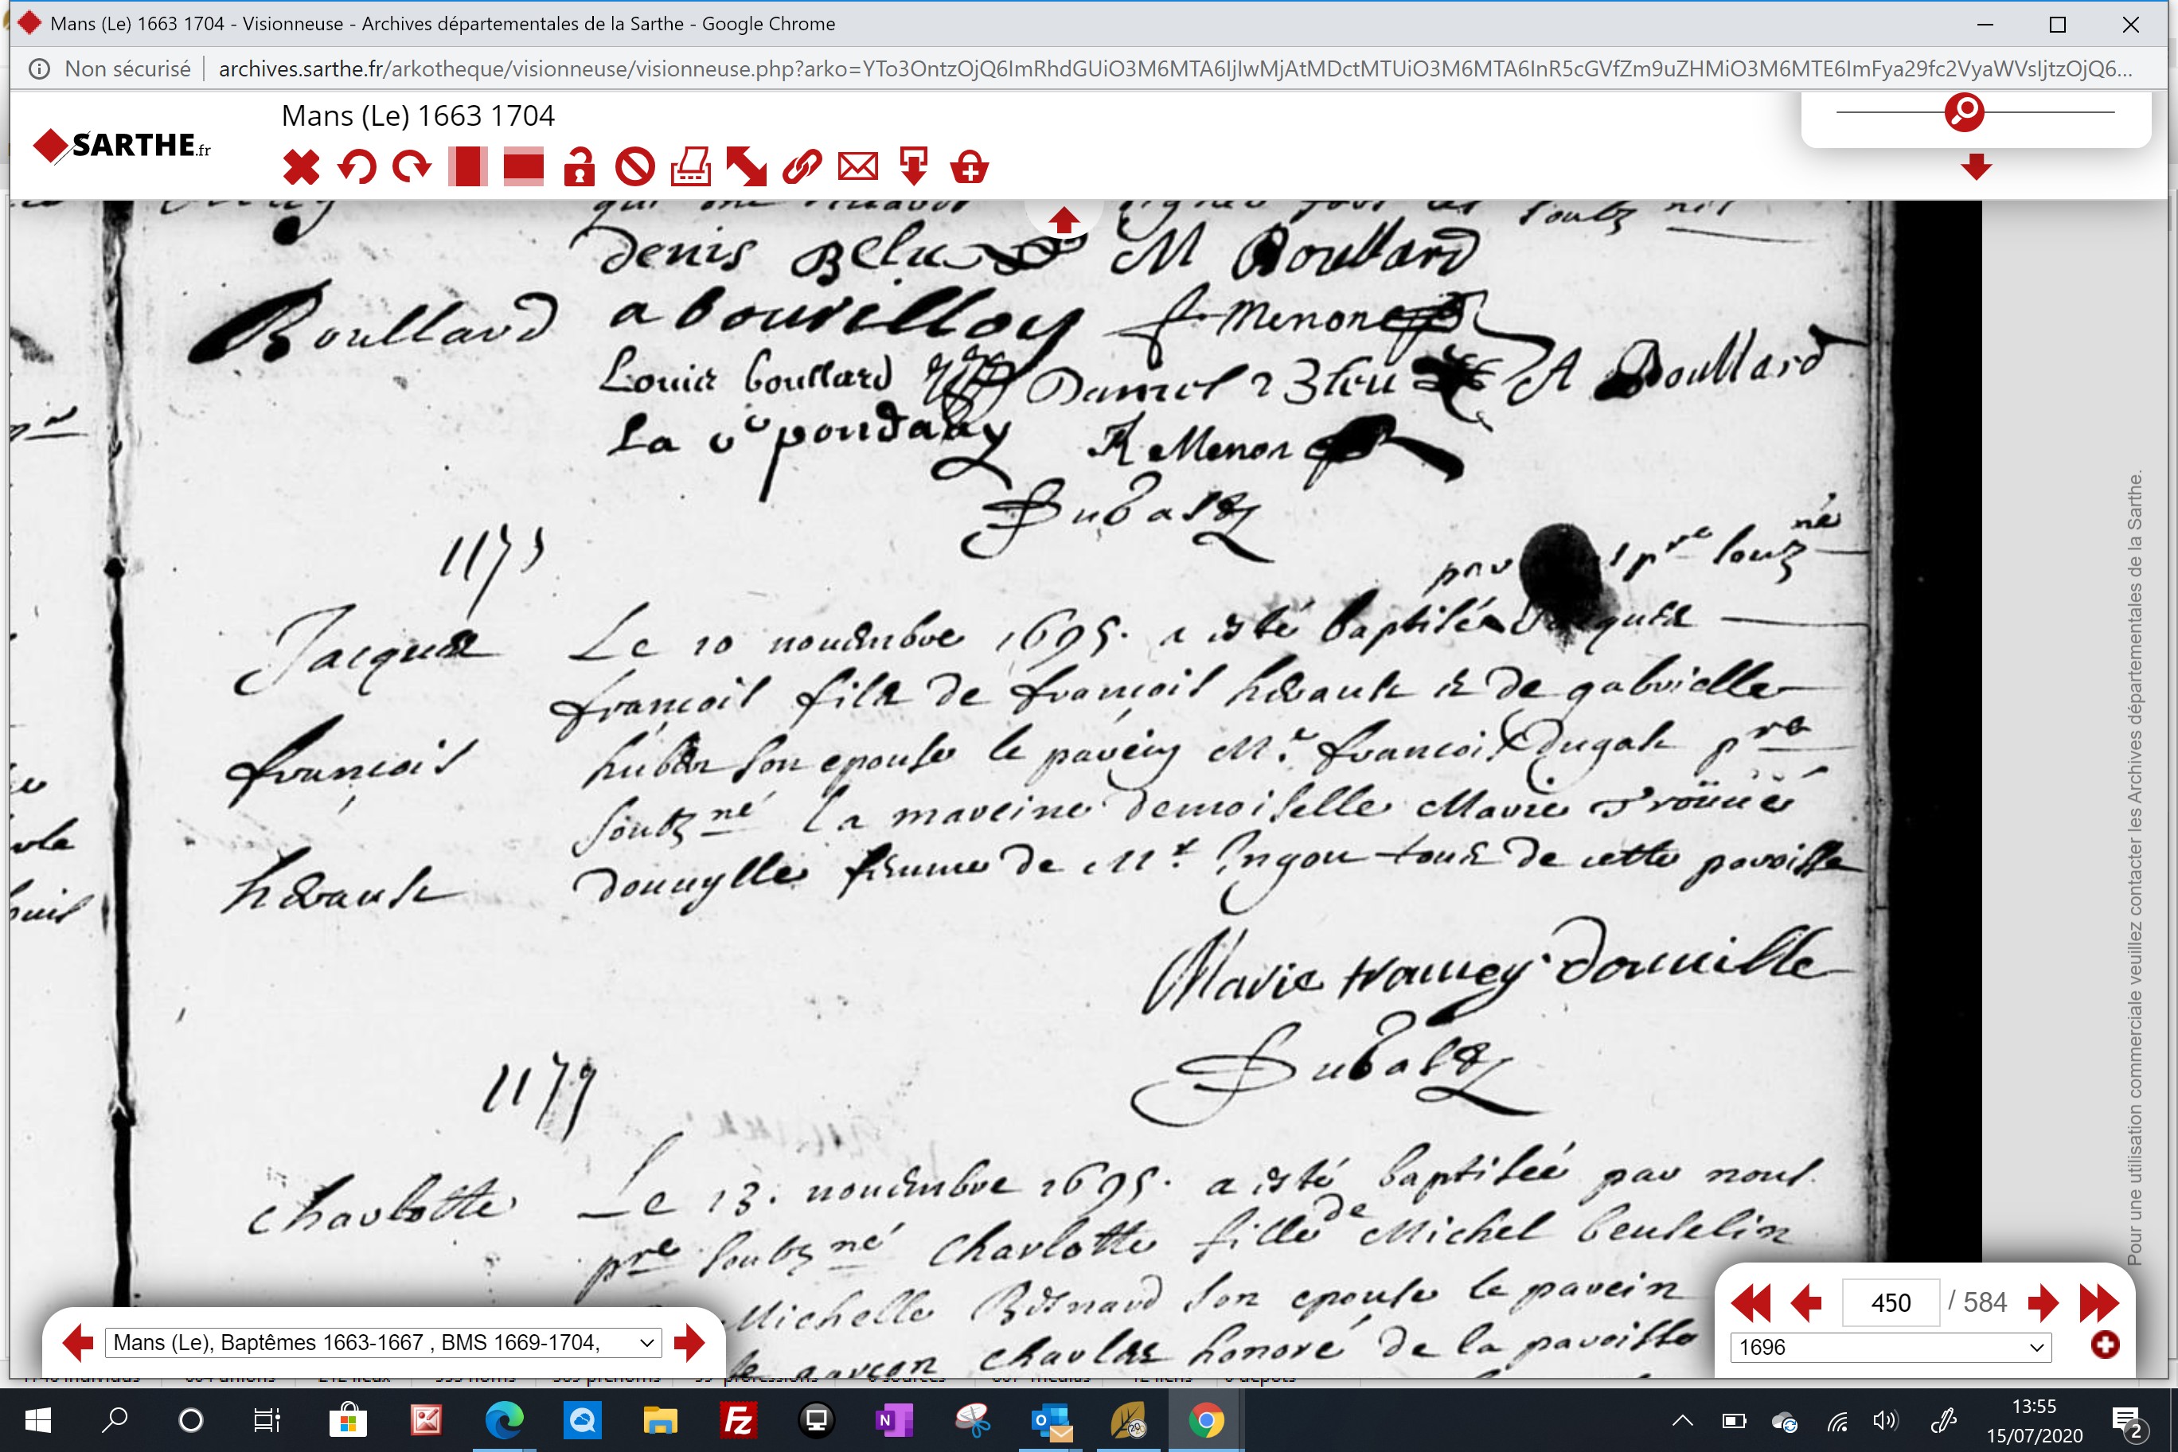Viewport: 2178px width, 1452px height.
Task: Rotate the image clockwise
Action: [412, 168]
